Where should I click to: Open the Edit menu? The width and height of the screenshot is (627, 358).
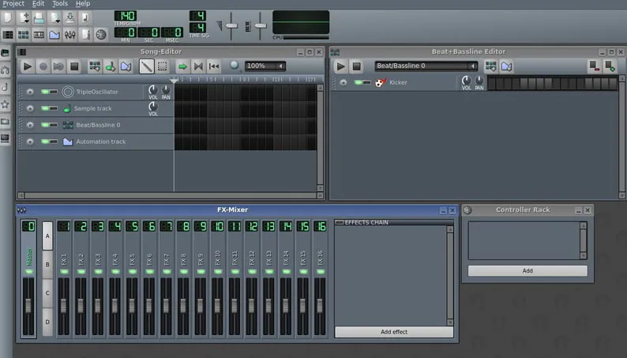[39, 4]
